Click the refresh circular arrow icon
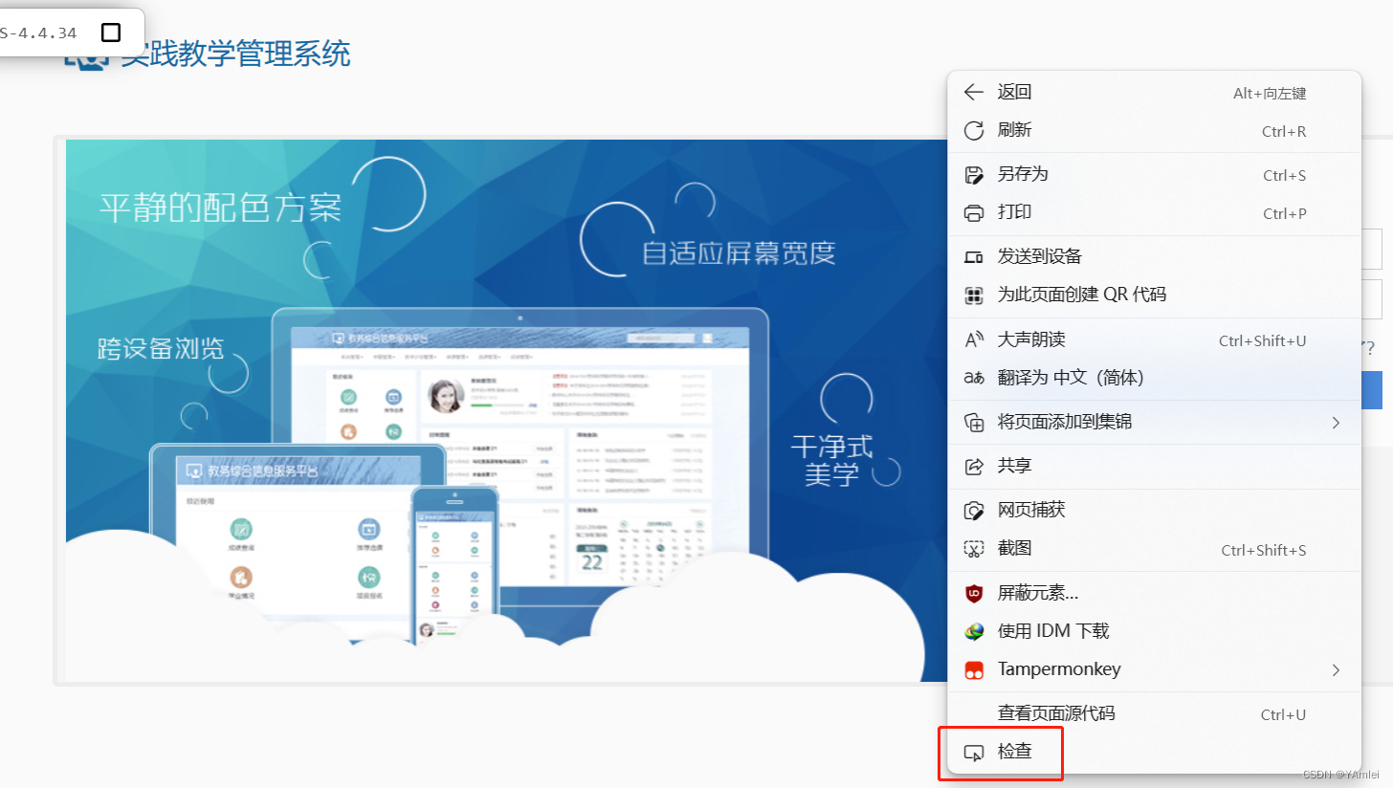This screenshot has height=788, width=1393. (974, 131)
